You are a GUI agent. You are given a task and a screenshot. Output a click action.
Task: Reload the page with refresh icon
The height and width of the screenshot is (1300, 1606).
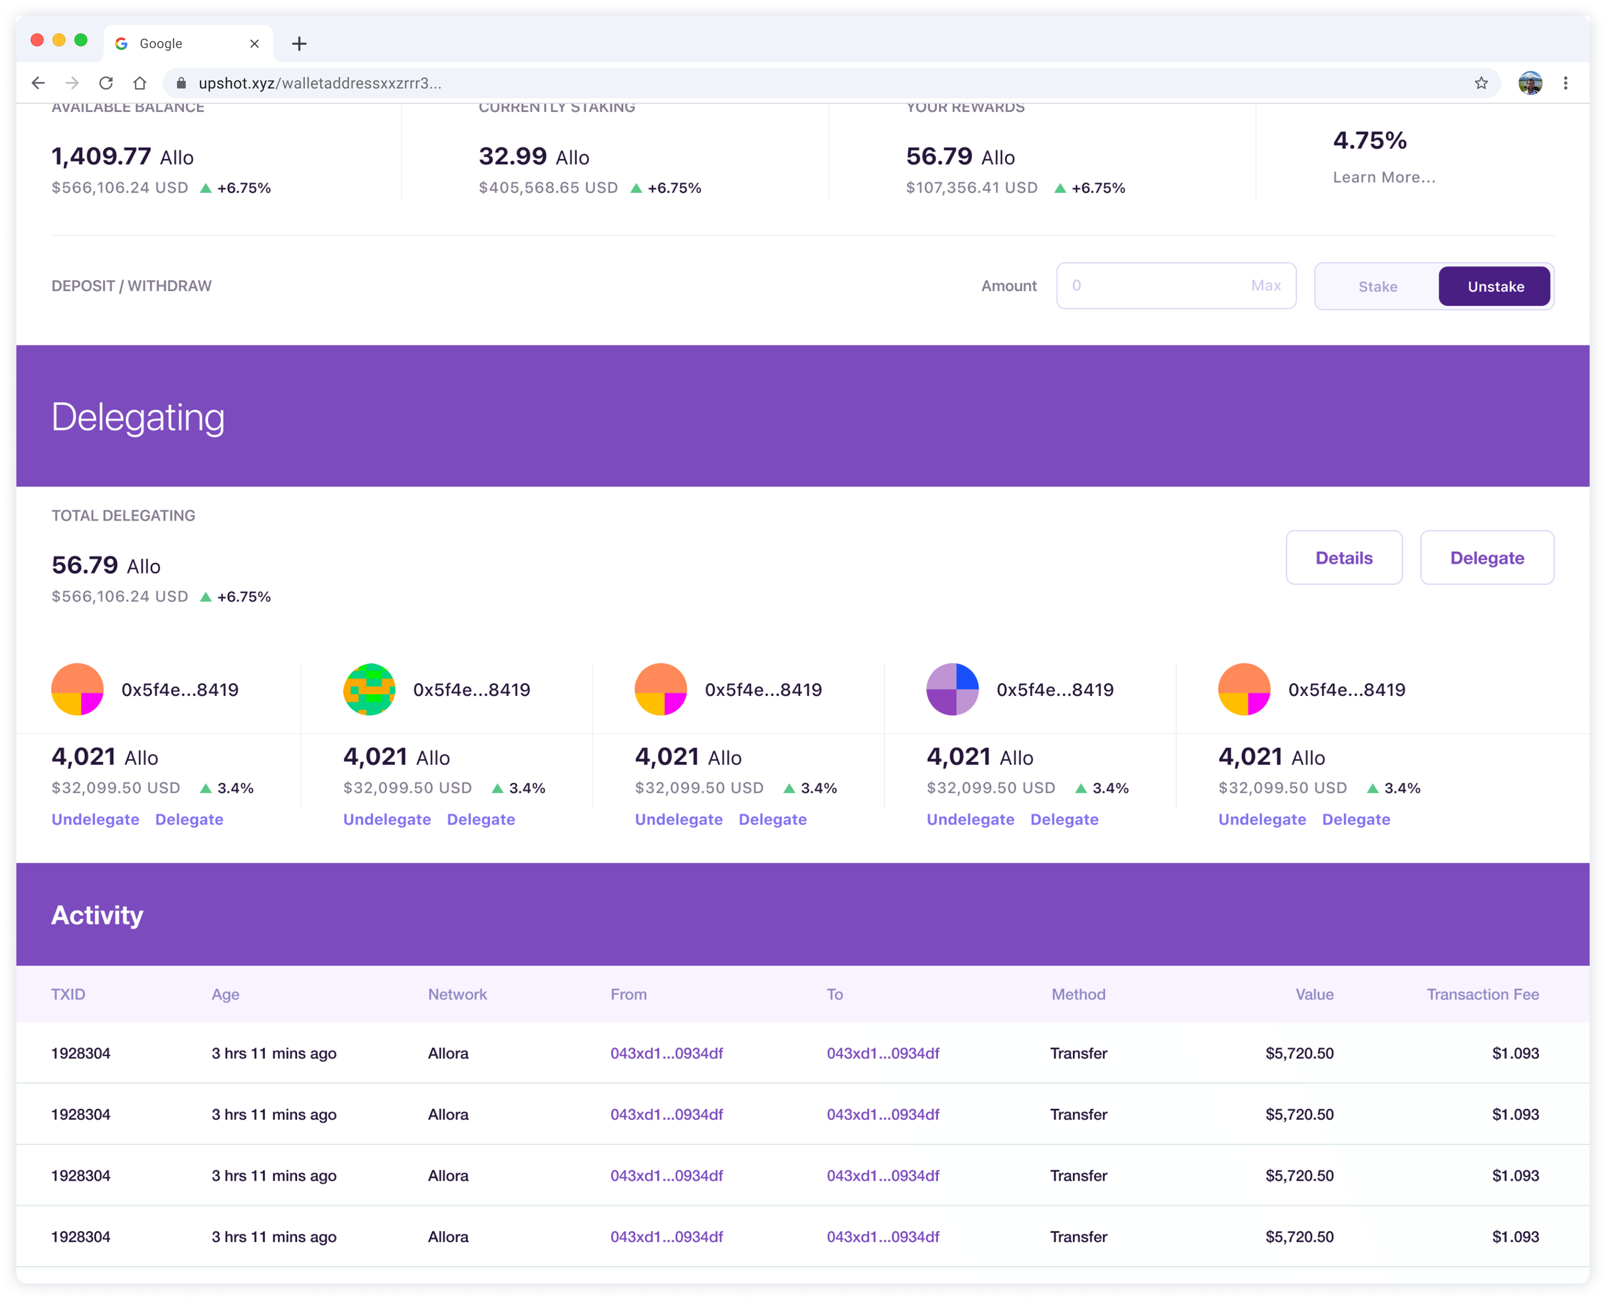(107, 83)
